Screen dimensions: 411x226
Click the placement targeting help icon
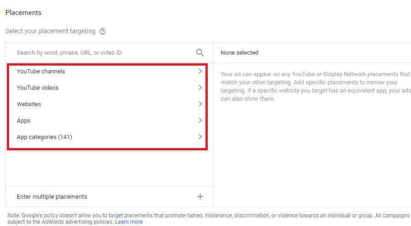103,31
